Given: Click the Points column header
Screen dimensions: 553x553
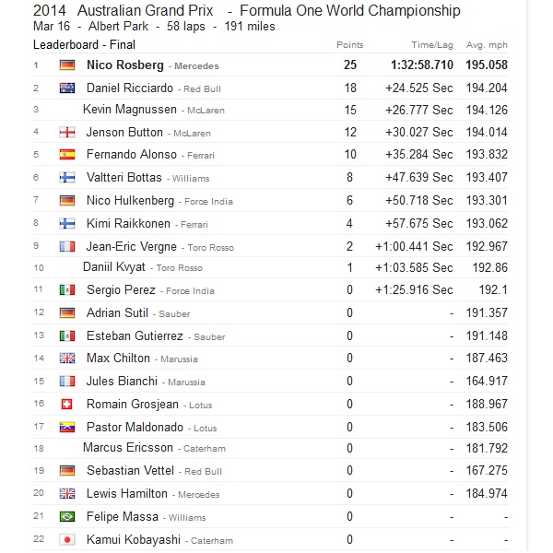Looking at the screenshot, I should [x=349, y=45].
